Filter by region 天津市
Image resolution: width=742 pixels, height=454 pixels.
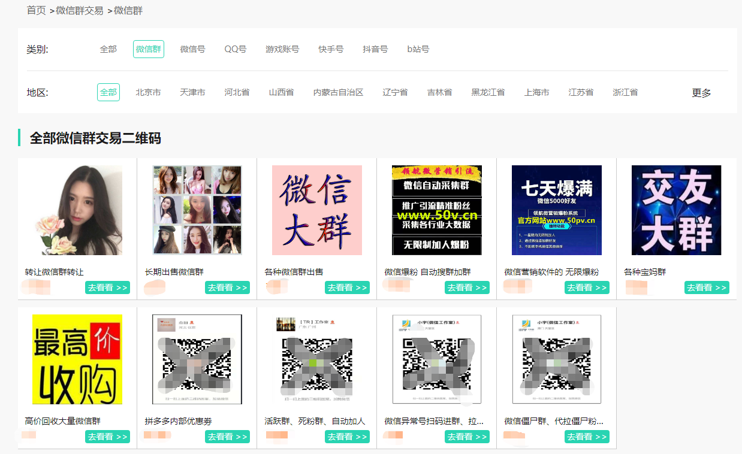click(x=192, y=92)
